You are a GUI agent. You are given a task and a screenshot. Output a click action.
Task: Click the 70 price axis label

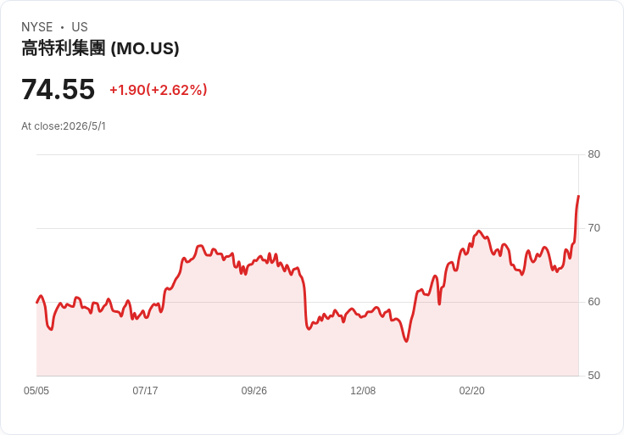[593, 228]
